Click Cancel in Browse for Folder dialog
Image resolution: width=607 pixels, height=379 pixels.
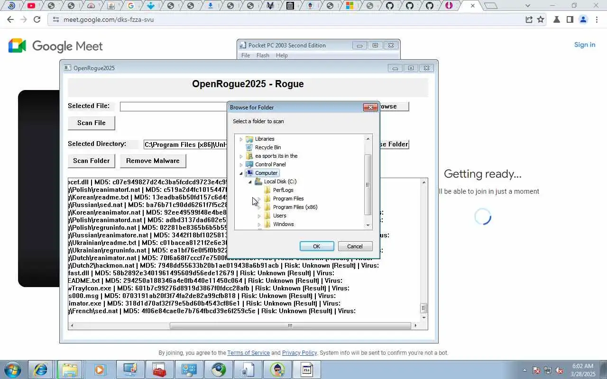pos(355,246)
